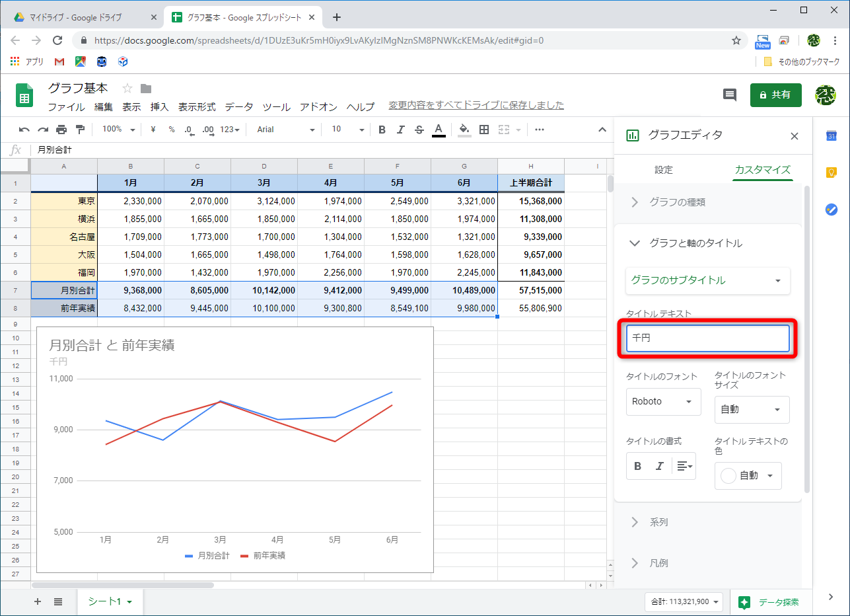Open the Arial font dropdown

click(285, 130)
